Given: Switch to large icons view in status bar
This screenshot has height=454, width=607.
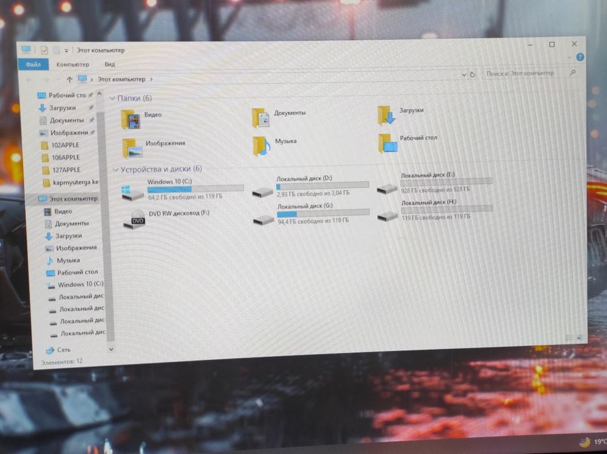Looking at the screenshot, I should coord(580,338).
